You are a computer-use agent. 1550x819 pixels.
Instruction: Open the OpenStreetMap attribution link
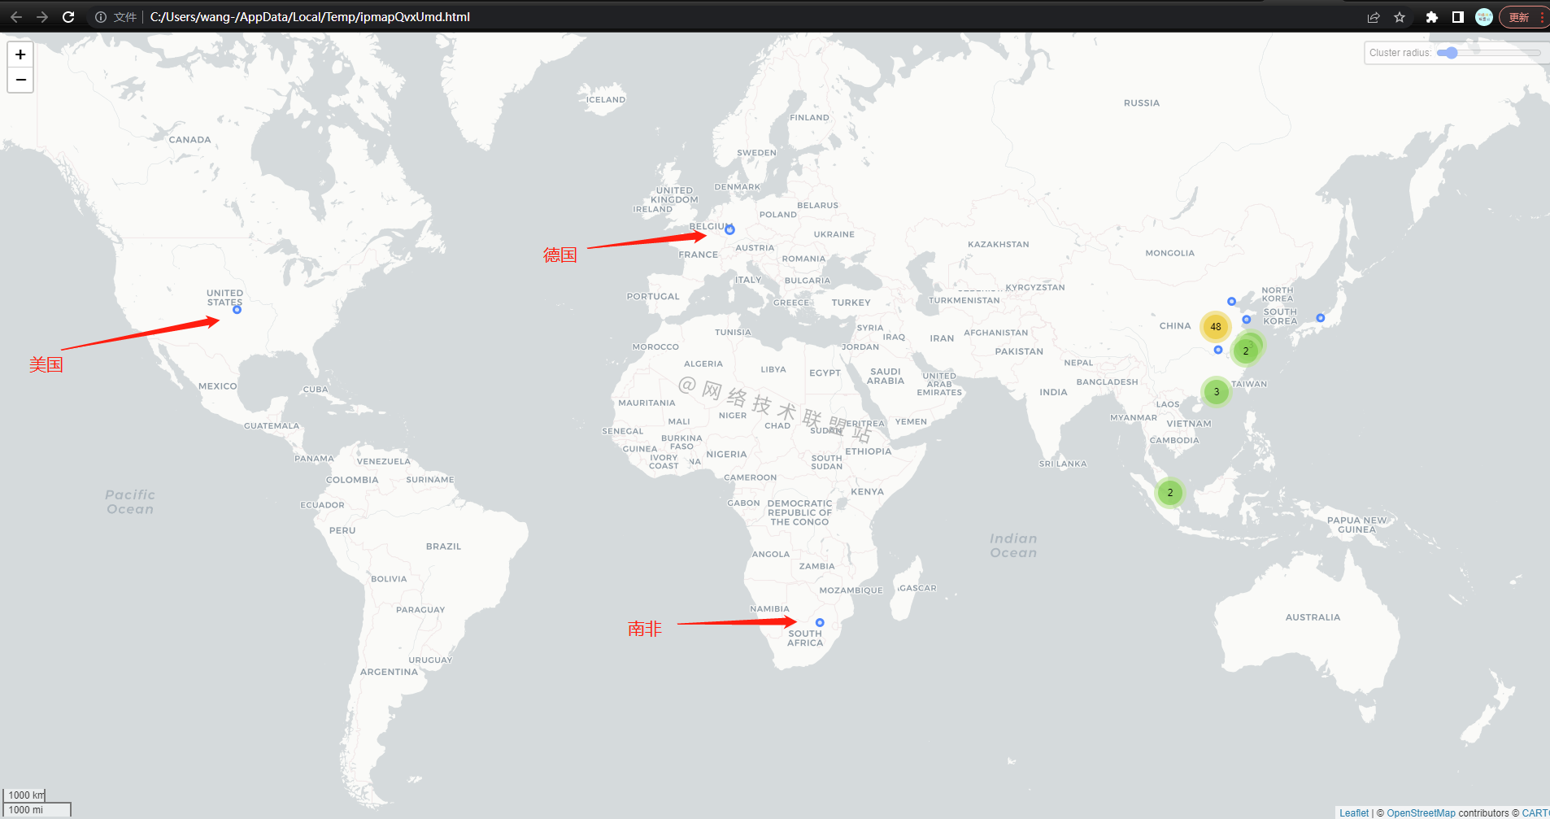tap(1421, 812)
